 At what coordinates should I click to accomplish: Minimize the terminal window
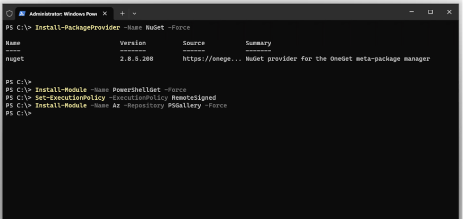(x=412, y=12)
